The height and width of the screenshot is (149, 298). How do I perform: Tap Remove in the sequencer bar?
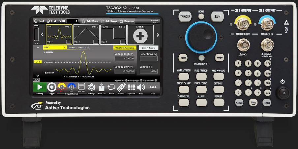click(127, 21)
